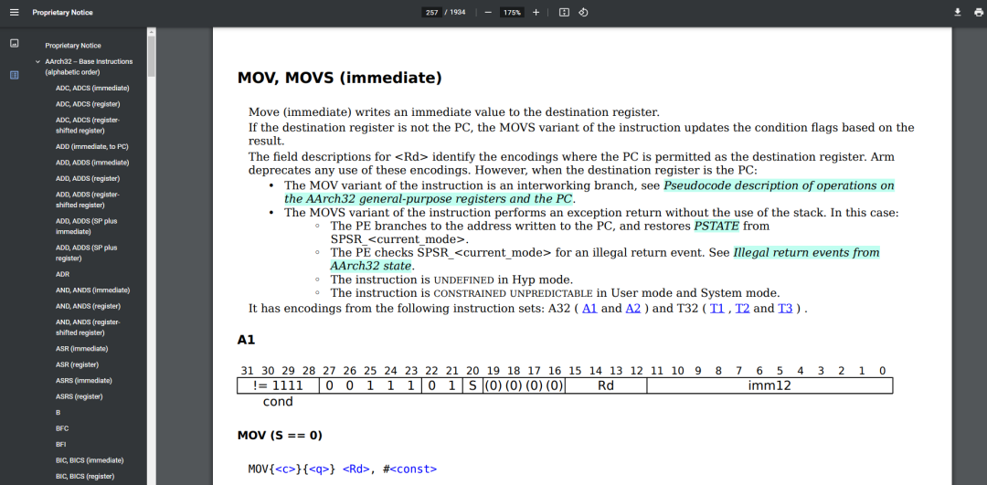987x485 pixels.
Task: Go to ADD, ADDS (register-shifted register)
Action: point(88,199)
